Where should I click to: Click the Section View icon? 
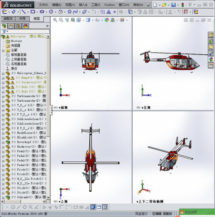point(73,20)
